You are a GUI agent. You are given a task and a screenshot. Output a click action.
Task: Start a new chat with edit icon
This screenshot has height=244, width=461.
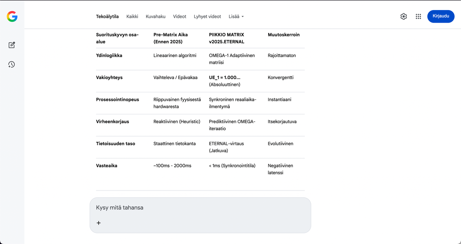pos(12,45)
